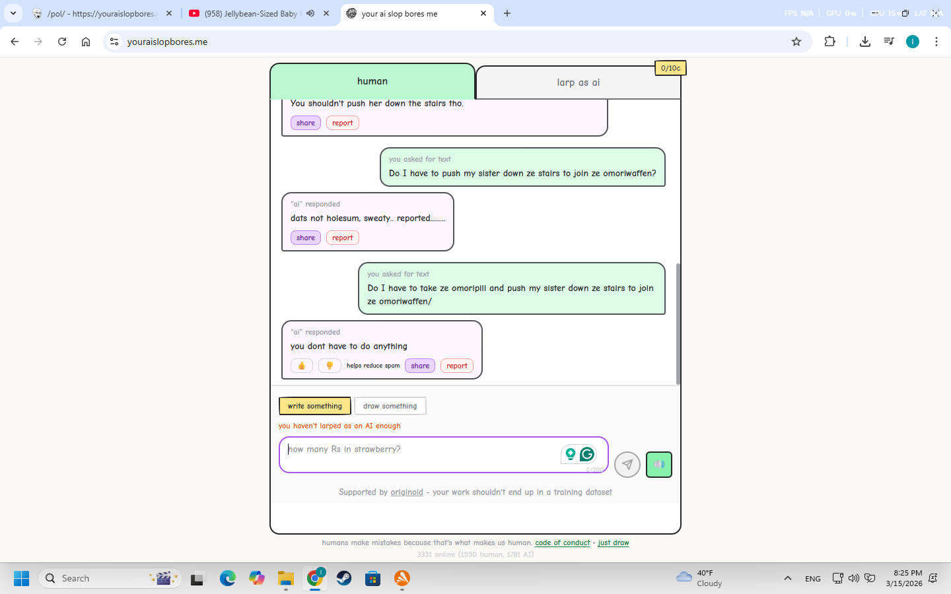Image resolution: width=951 pixels, height=594 pixels.
Task: Report the 'you dont have to do anything' response
Action: click(456, 366)
